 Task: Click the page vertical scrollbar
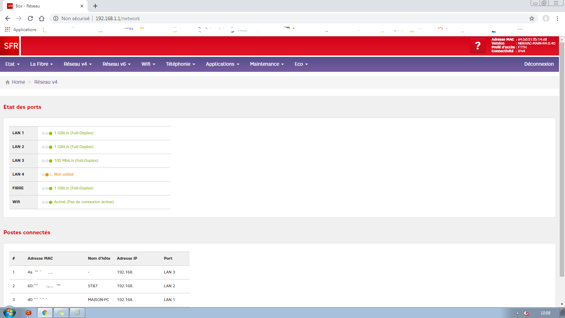(562, 159)
